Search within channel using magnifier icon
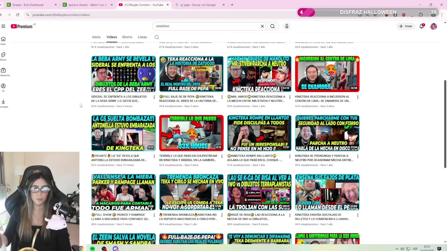 157,37
